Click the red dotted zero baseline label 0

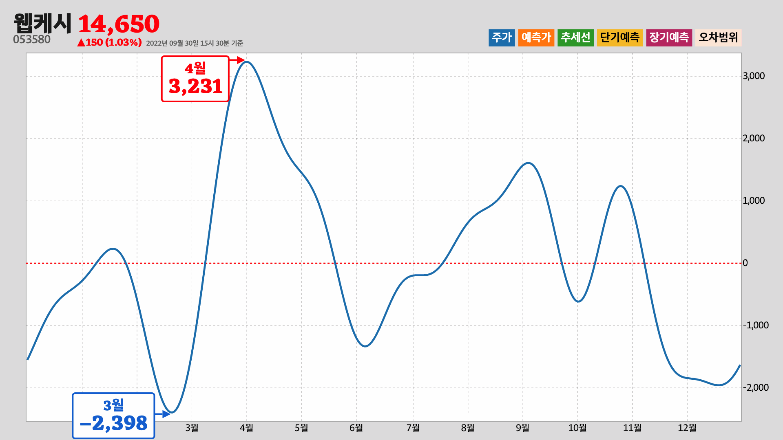pyautogui.click(x=745, y=263)
